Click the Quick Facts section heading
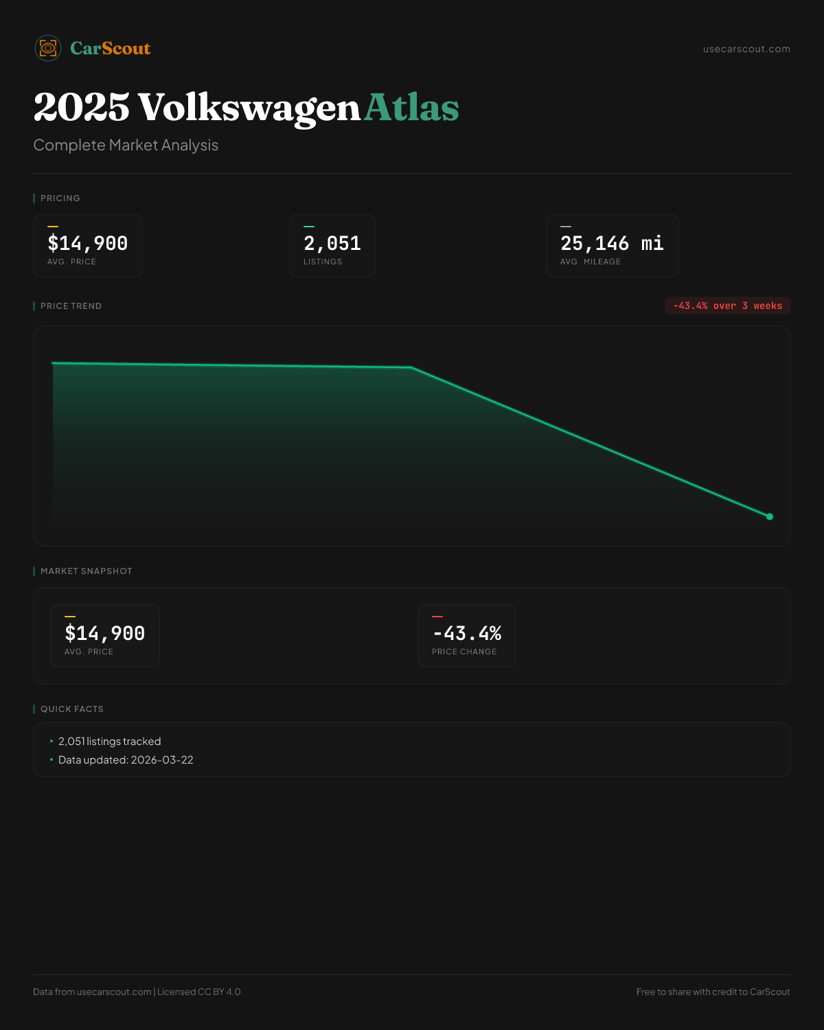The height and width of the screenshot is (1030, 824). (71, 709)
